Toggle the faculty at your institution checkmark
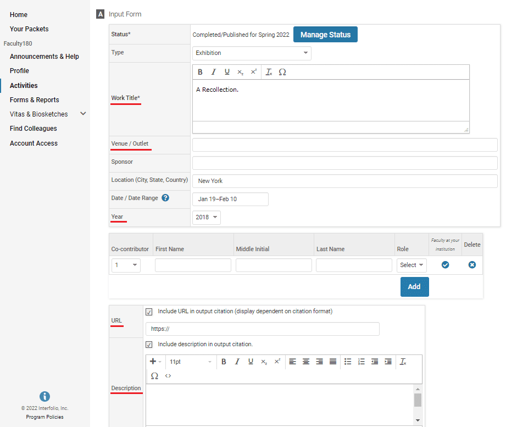This screenshot has width=506, height=427. pos(446,265)
